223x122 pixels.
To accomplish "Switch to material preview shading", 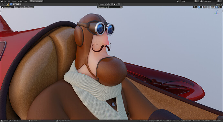I will point(217,7).
